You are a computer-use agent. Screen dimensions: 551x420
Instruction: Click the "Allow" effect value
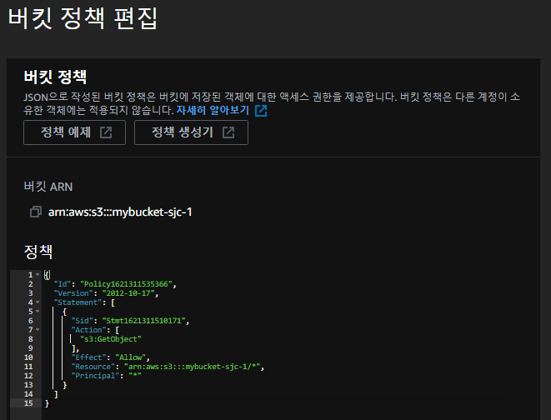[x=131, y=357]
